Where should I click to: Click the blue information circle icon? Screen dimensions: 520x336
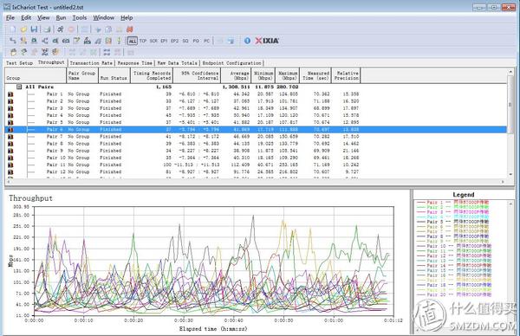pos(247,41)
